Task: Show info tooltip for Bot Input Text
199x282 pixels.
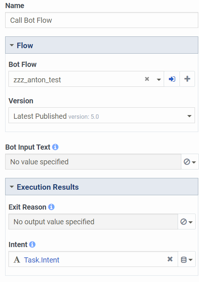Action: [x=55, y=147]
